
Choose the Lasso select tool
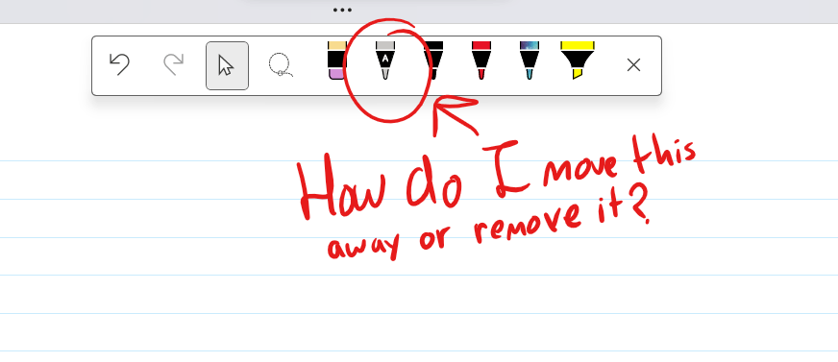[x=280, y=65]
